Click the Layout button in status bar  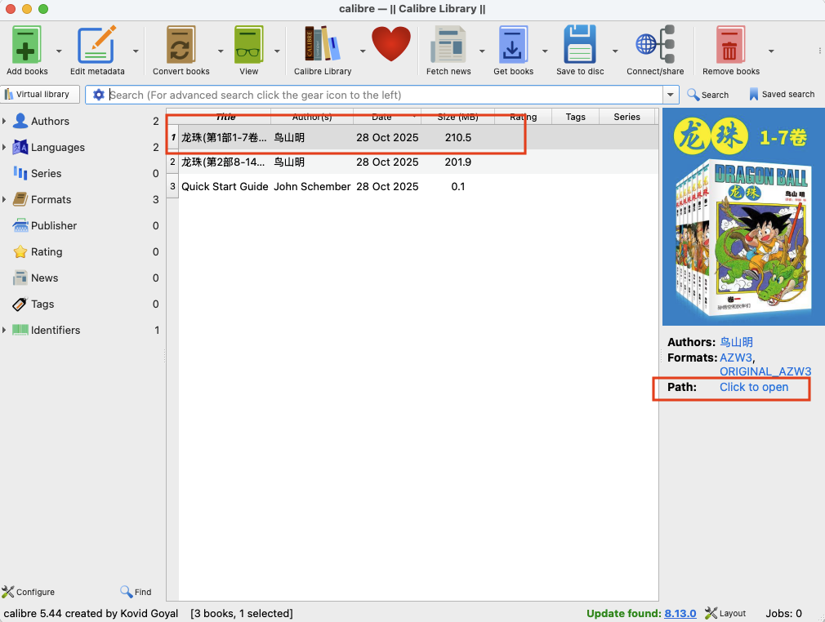tap(725, 613)
